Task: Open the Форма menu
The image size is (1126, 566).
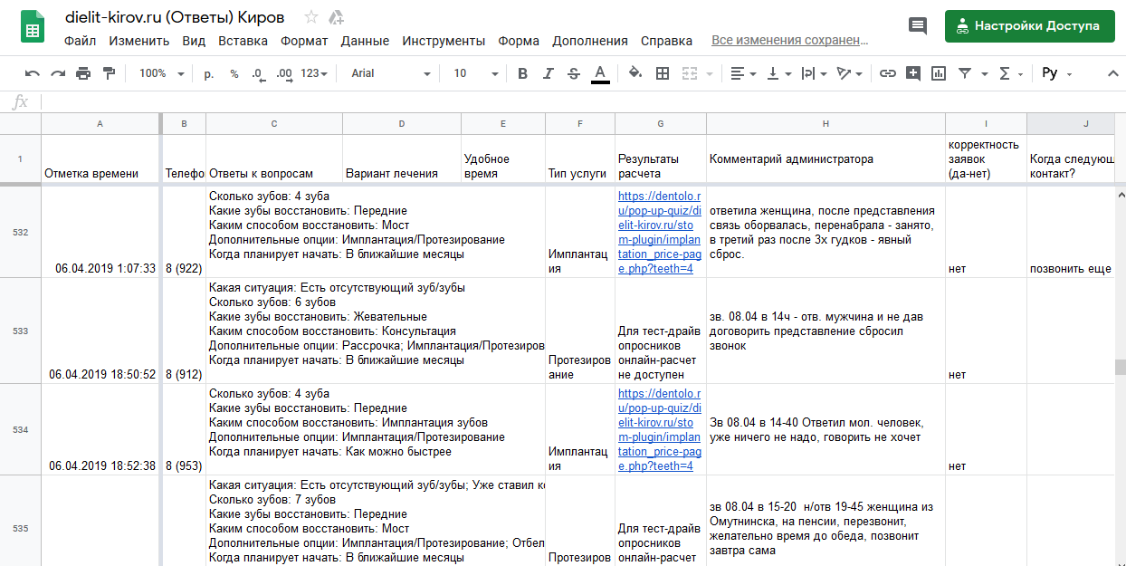Action: pyautogui.click(x=519, y=41)
